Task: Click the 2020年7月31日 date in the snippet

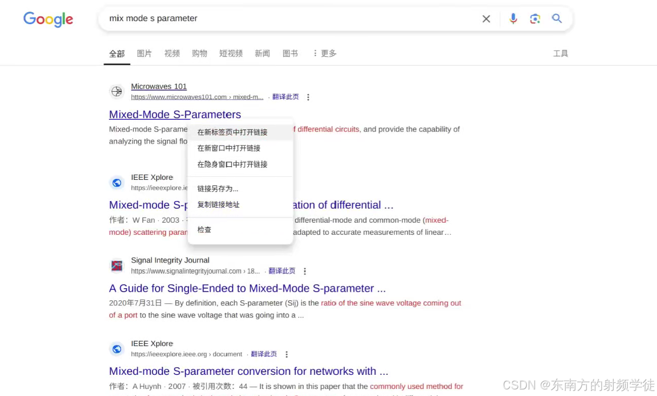Action: 136,303
